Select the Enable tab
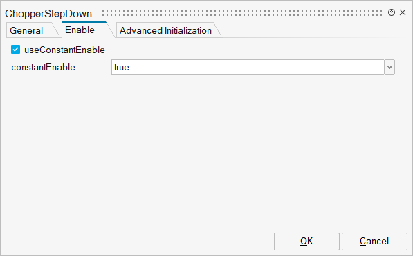The width and height of the screenshot is (413, 256). pyautogui.click(x=80, y=30)
